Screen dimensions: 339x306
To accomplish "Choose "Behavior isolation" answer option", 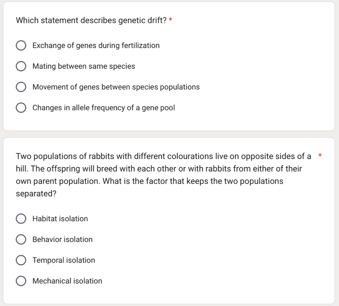I will pyautogui.click(x=21, y=239).
